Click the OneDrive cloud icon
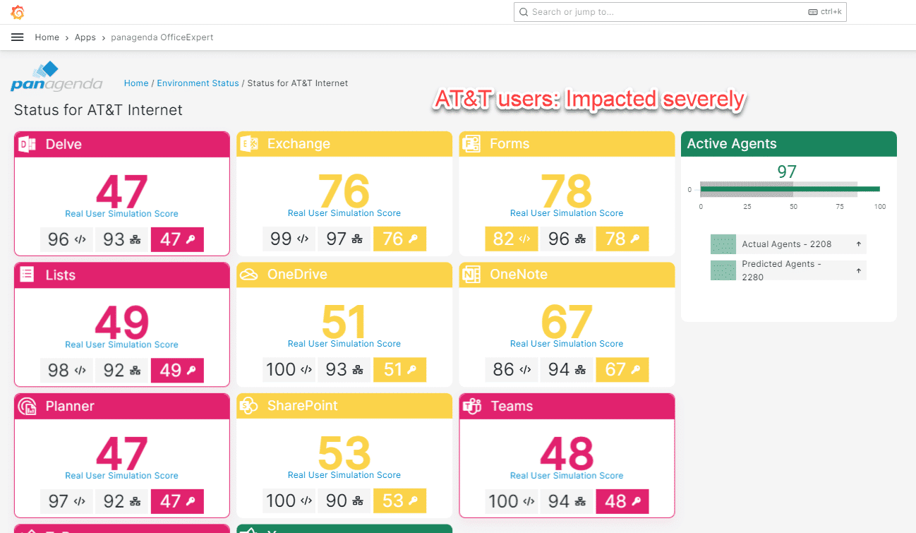This screenshot has width=916, height=533. click(x=249, y=275)
